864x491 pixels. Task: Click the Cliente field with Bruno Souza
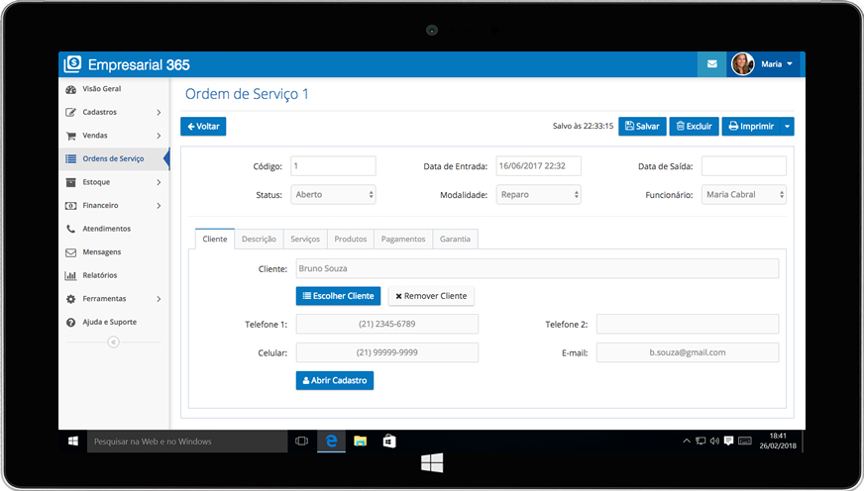pyautogui.click(x=537, y=268)
